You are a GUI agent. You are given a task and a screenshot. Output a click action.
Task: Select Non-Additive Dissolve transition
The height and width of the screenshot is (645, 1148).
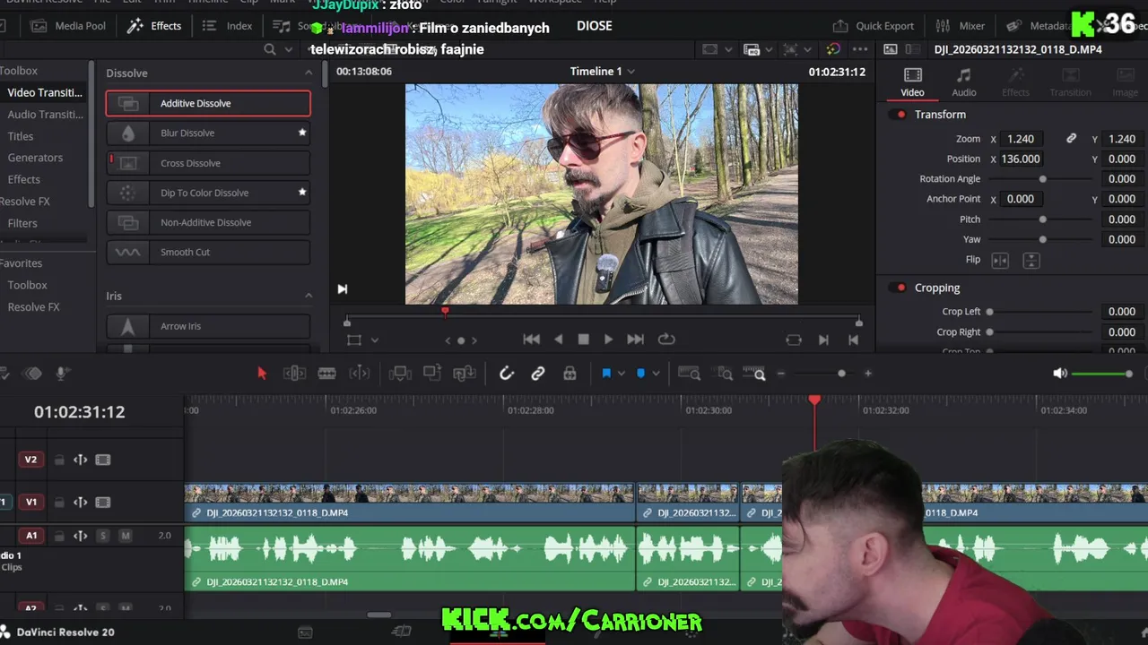208,222
